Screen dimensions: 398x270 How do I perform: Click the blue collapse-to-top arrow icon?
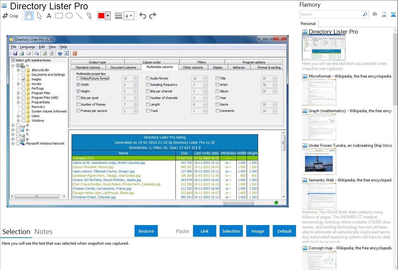tap(393, 15)
